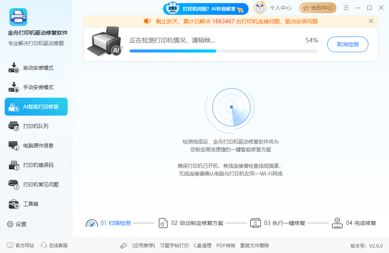Select the 手动安装模式 sidebar icon
The image size is (389, 253).
tap(13, 87)
